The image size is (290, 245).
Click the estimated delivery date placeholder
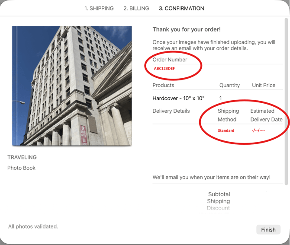point(258,130)
